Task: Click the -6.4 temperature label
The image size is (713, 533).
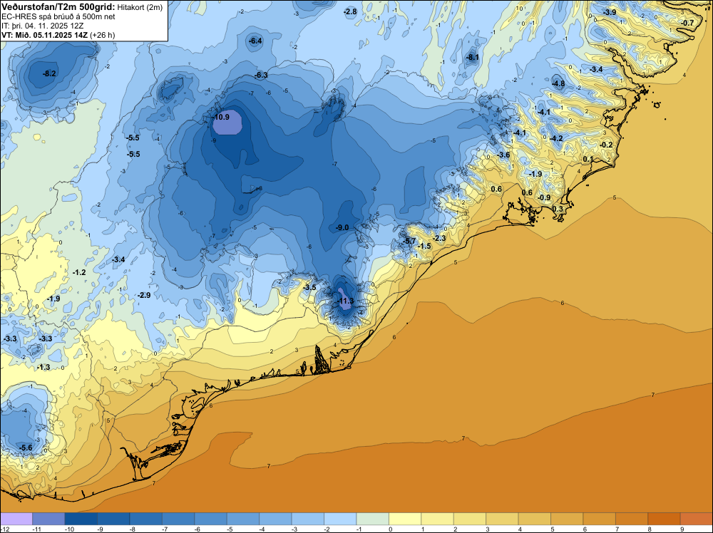Action: click(x=255, y=41)
